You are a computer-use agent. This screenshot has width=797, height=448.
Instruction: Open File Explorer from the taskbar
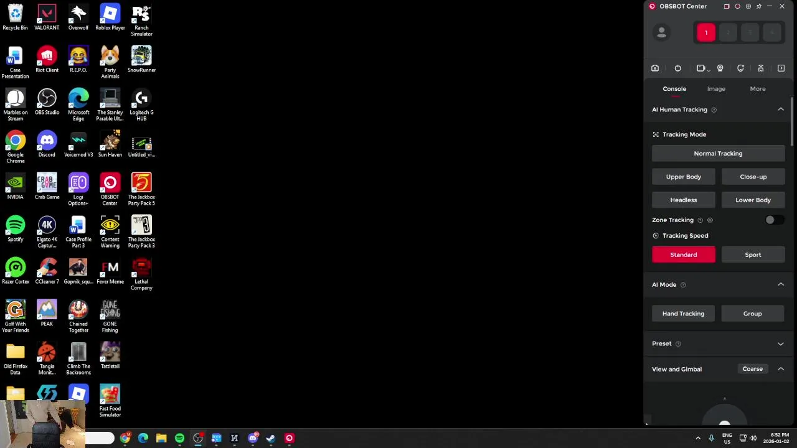161,438
